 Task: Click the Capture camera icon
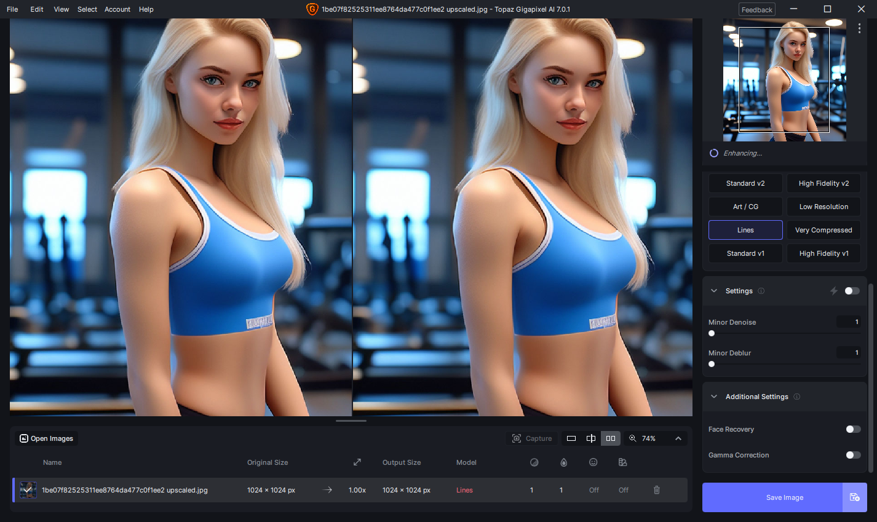pyautogui.click(x=517, y=438)
